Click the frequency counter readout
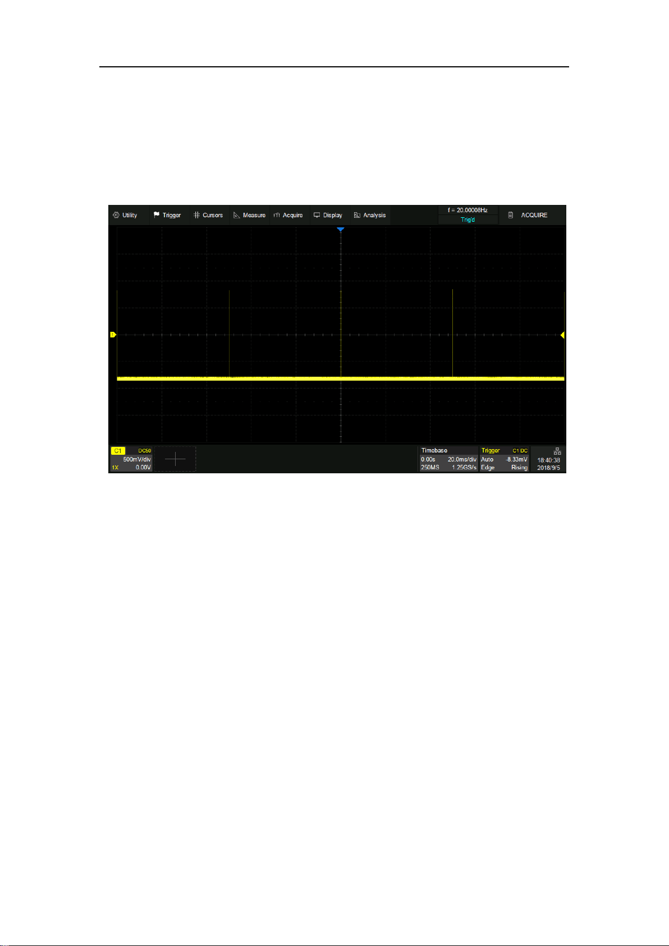Image resolution: width=669 pixels, height=946 pixels. click(468, 210)
